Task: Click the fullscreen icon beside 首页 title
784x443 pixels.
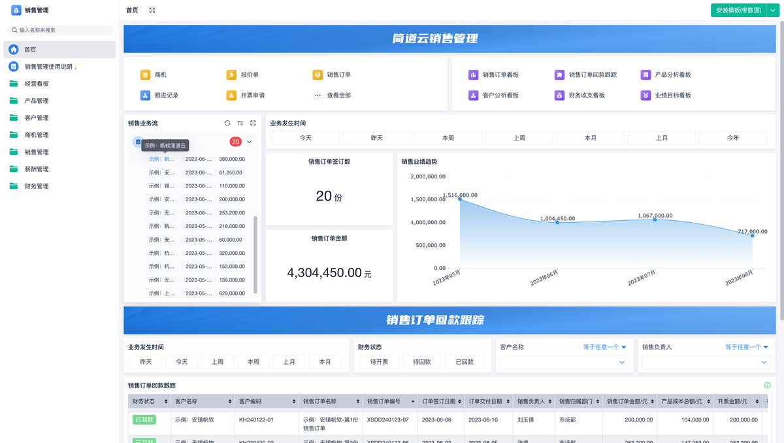Action: (152, 10)
